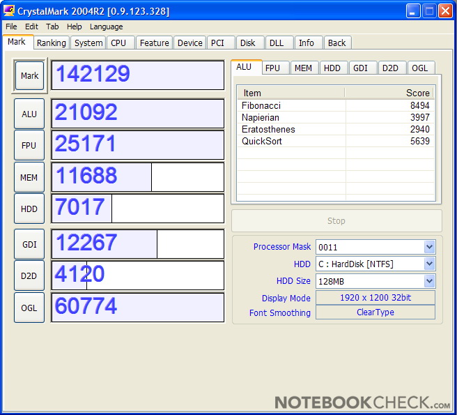Switch to the Disk tab
The width and height of the screenshot is (457, 415).
pos(250,43)
